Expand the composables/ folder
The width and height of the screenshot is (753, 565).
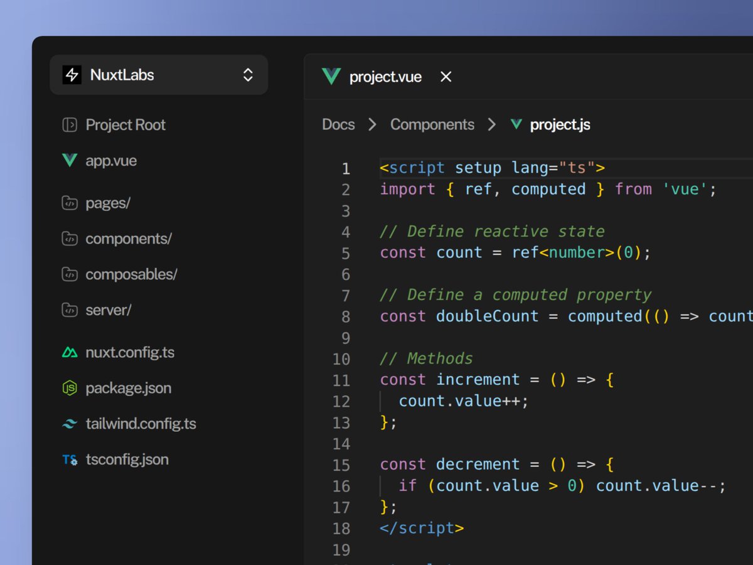pos(131,275)
